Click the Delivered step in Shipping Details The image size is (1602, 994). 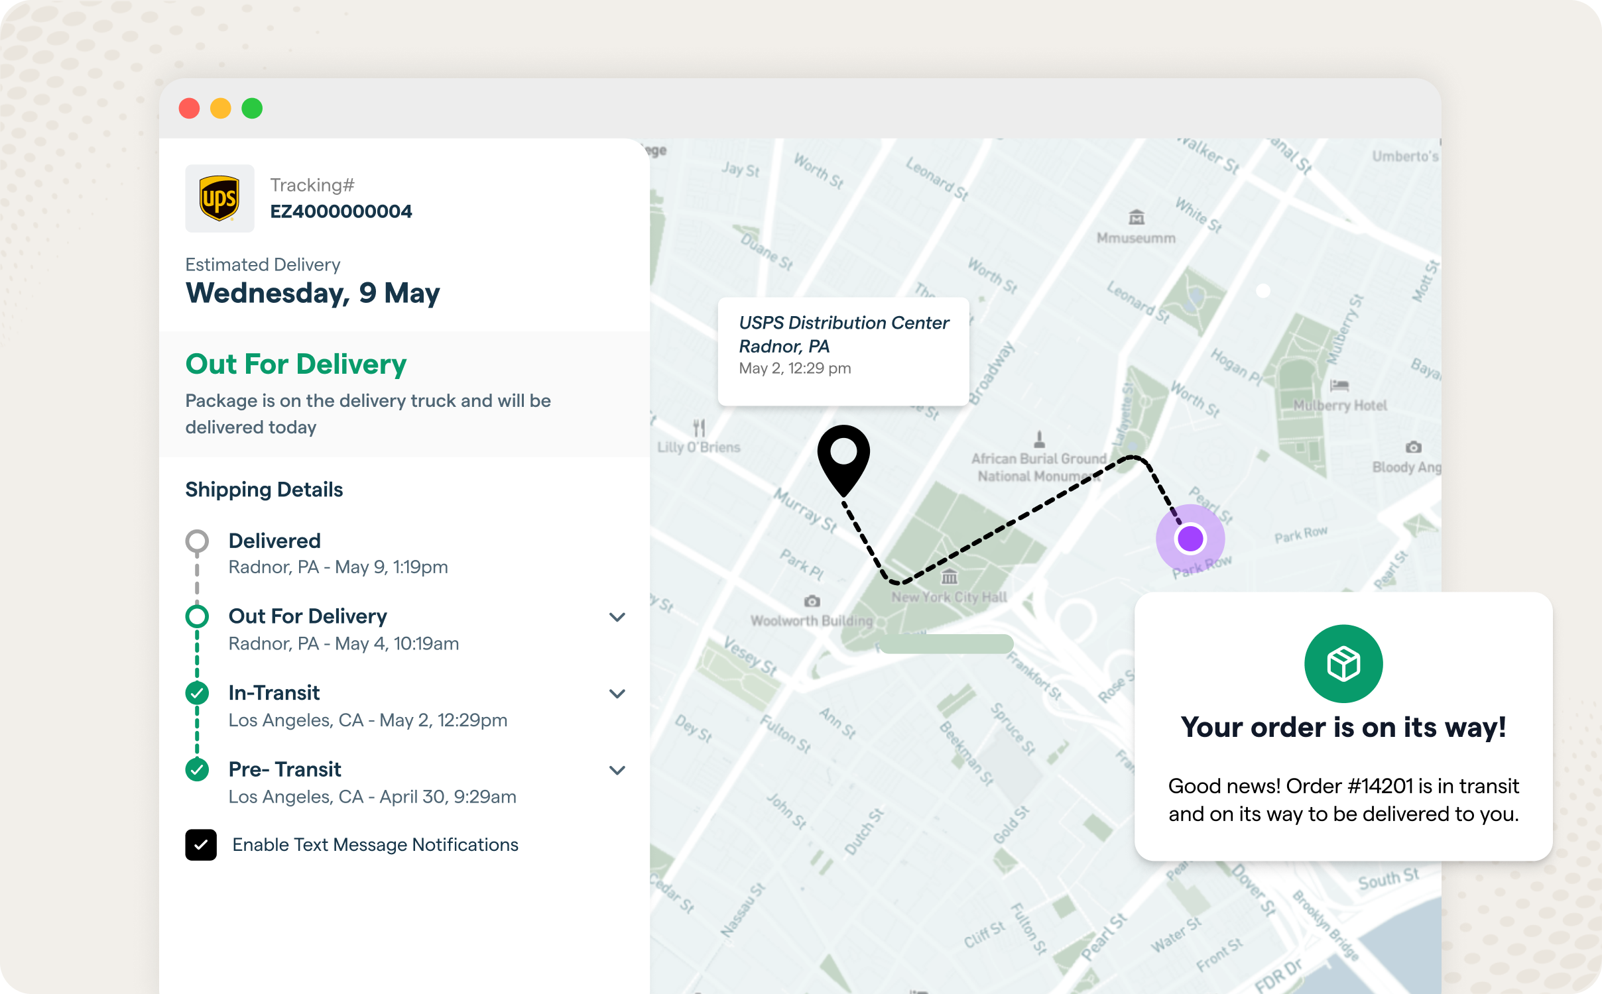pos(275,541)
